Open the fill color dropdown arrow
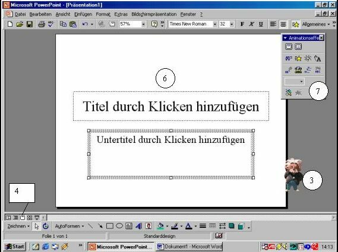Viewport: 338px width, 252px height. pyautogui.click(x=167, y=226)
